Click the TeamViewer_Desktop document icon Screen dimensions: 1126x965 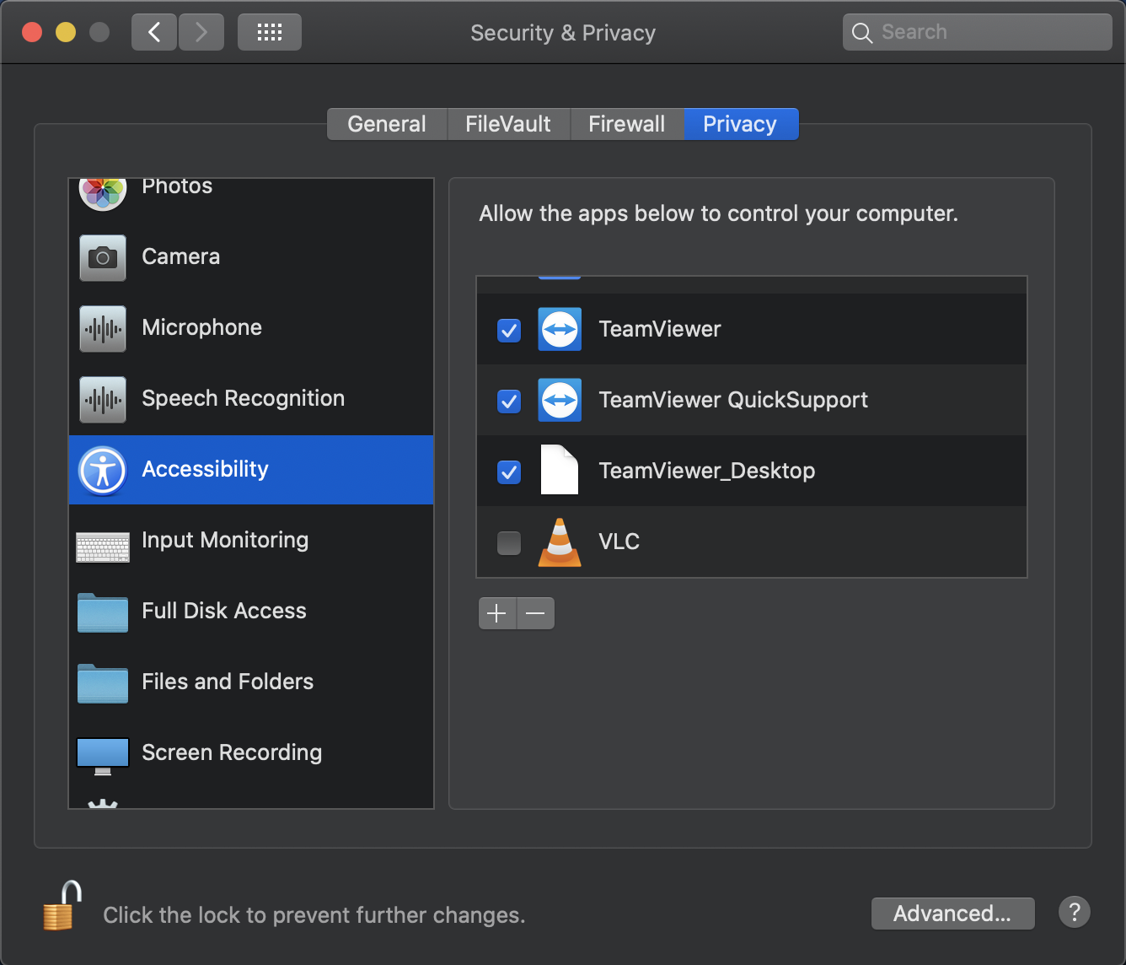click(x=560, y=470)
